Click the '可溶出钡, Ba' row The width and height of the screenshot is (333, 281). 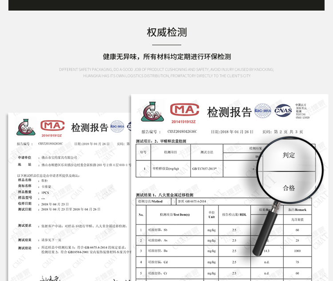coord(224,251)
